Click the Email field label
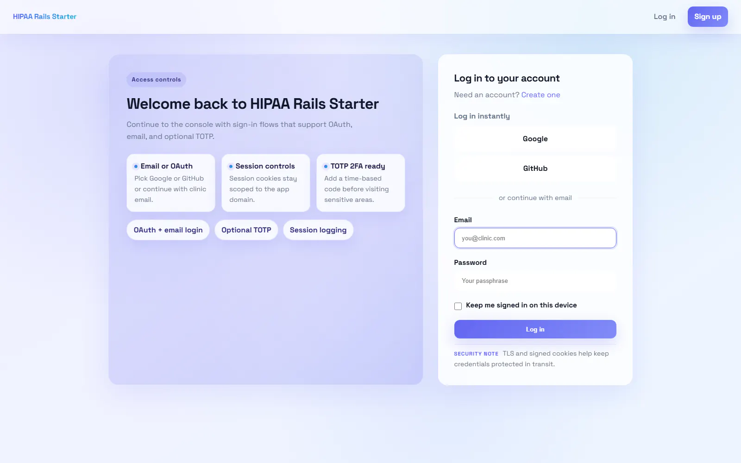 463,220
